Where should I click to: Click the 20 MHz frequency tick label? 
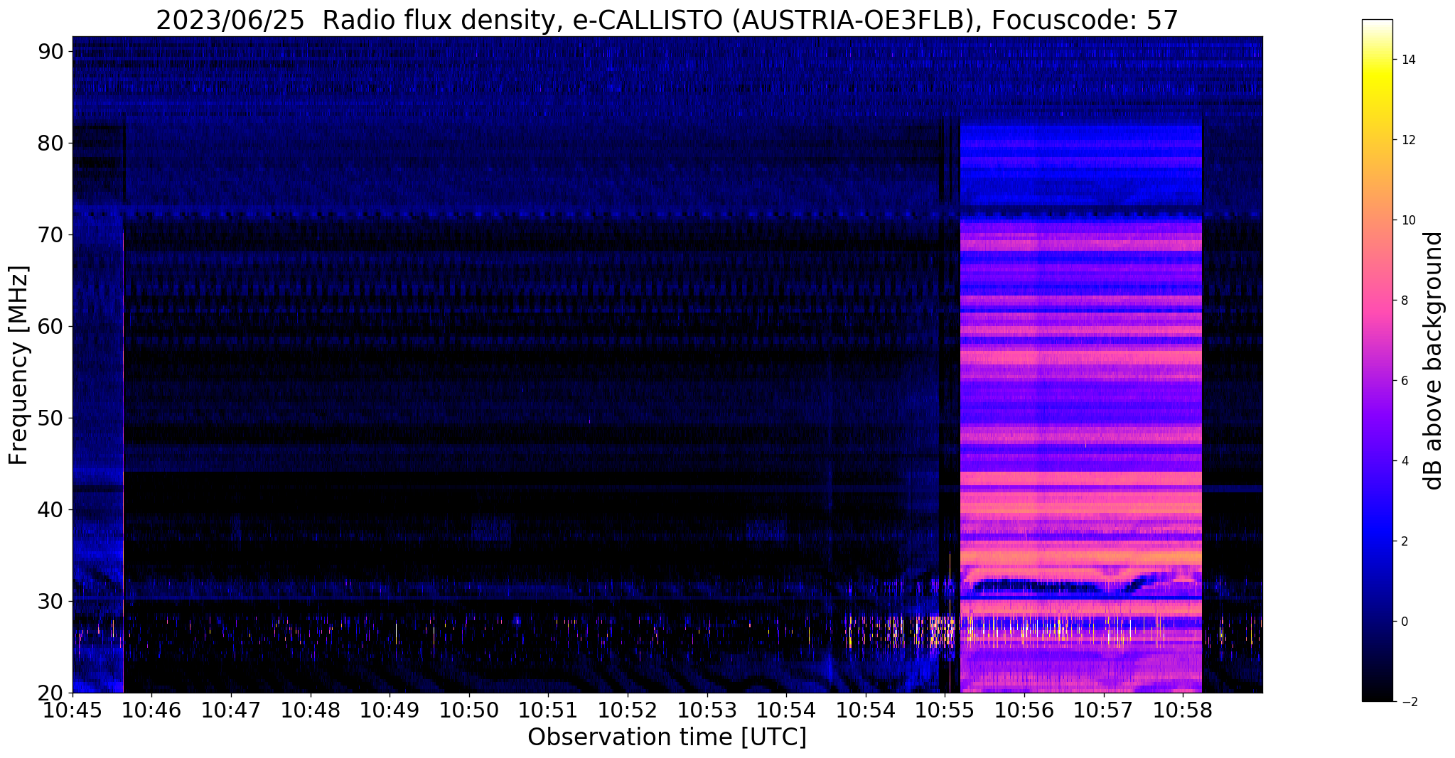coord(51,693)
